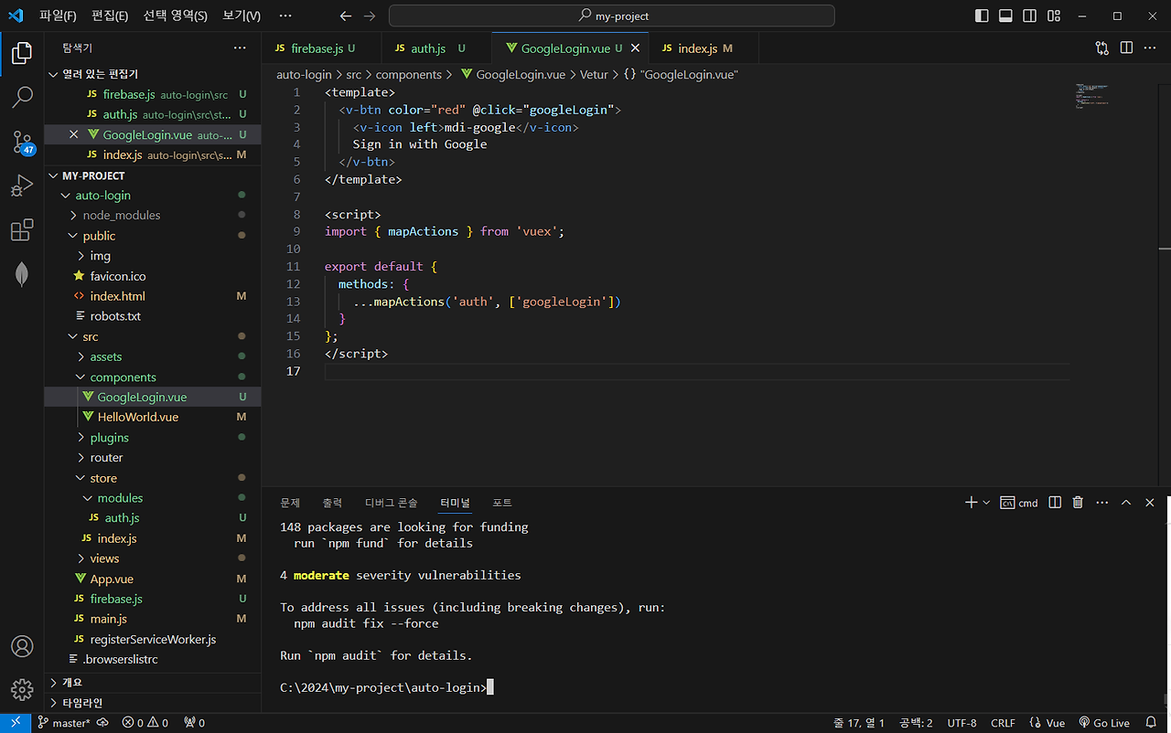Click master branch in status bar
Image resolution: width=1171 pixels, height=733 pixels.
pyautogui.click(x=63, y=723)
